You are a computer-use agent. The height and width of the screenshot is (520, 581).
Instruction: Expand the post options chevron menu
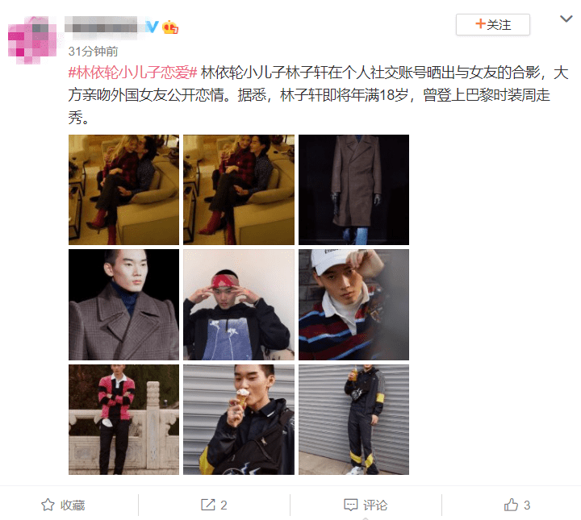coord(566,19)
